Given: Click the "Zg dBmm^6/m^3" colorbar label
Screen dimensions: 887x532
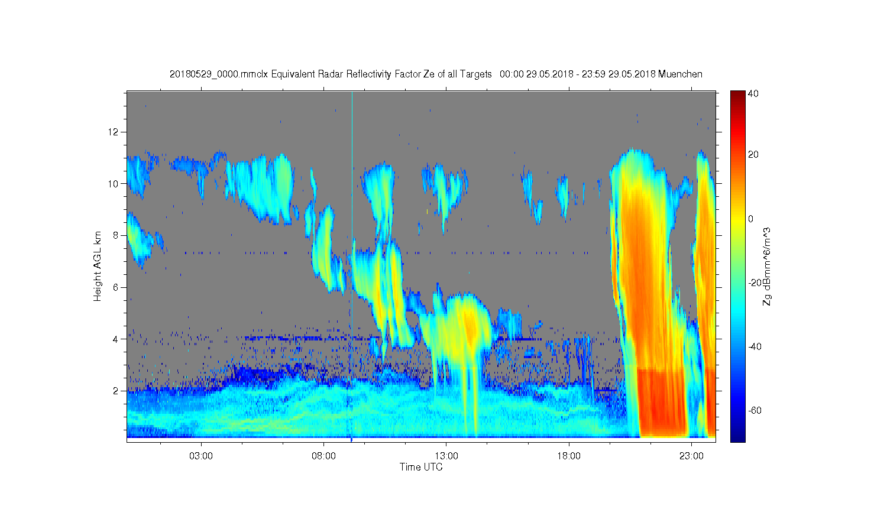Looking at the screenshot, I should (x=767, y=267).
